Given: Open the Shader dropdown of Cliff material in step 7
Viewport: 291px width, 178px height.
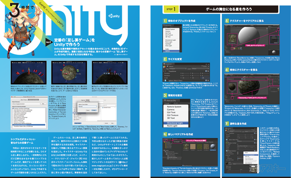Looking at the screenshot, I should 238,164.
